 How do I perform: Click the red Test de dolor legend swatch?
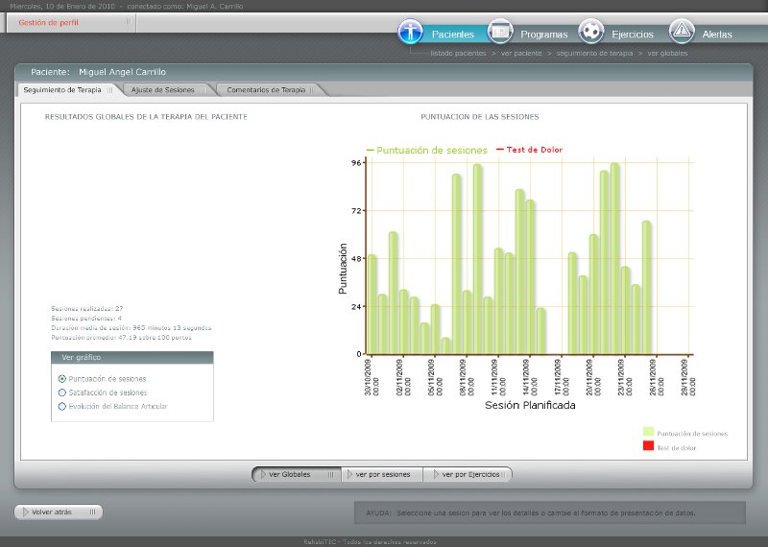coord(648,445)
